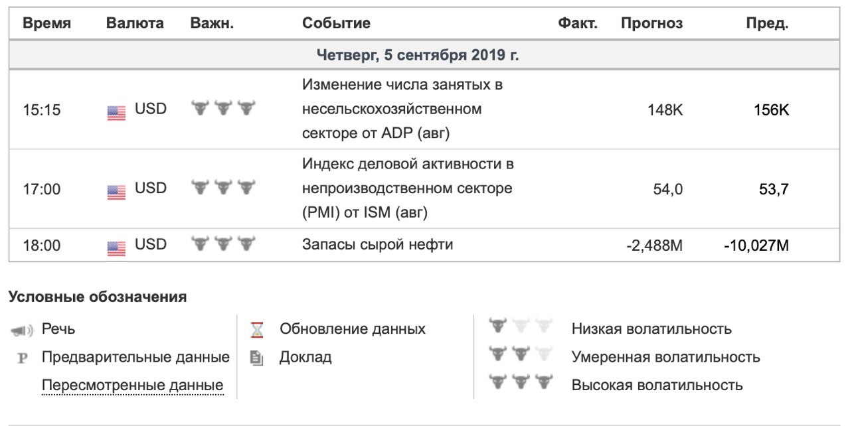Click the US flag in the 18:00 row
Screen dimensions: 850x426
[x=116, y=249]
